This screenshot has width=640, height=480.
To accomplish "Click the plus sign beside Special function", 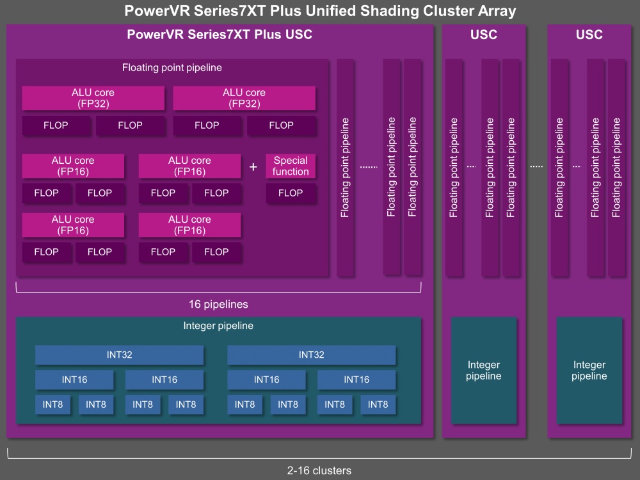I will [253, 166].
